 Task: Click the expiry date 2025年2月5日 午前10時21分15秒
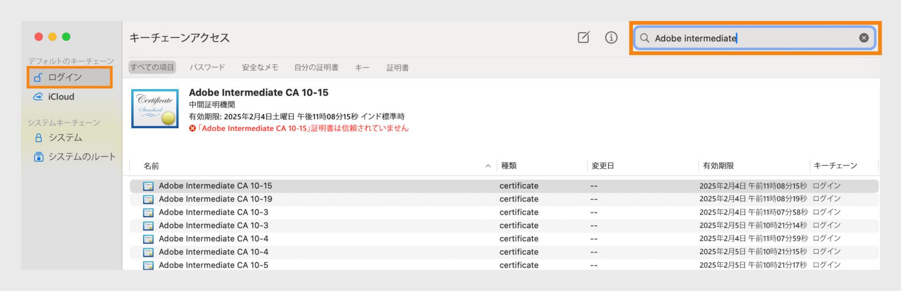click(x=753, y=252)
